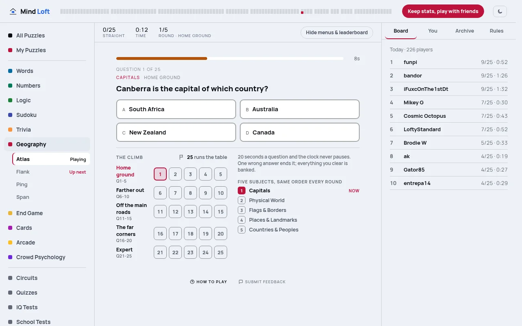Expand the Numbers category
The image size is (522, 326).
[x=47, y=86]
